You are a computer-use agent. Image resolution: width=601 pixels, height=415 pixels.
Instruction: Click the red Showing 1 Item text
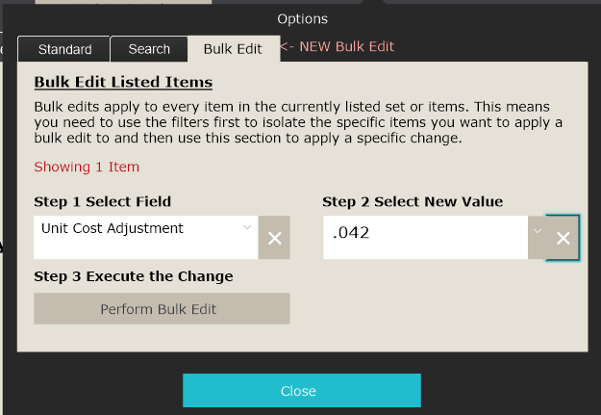coord(87,167)
